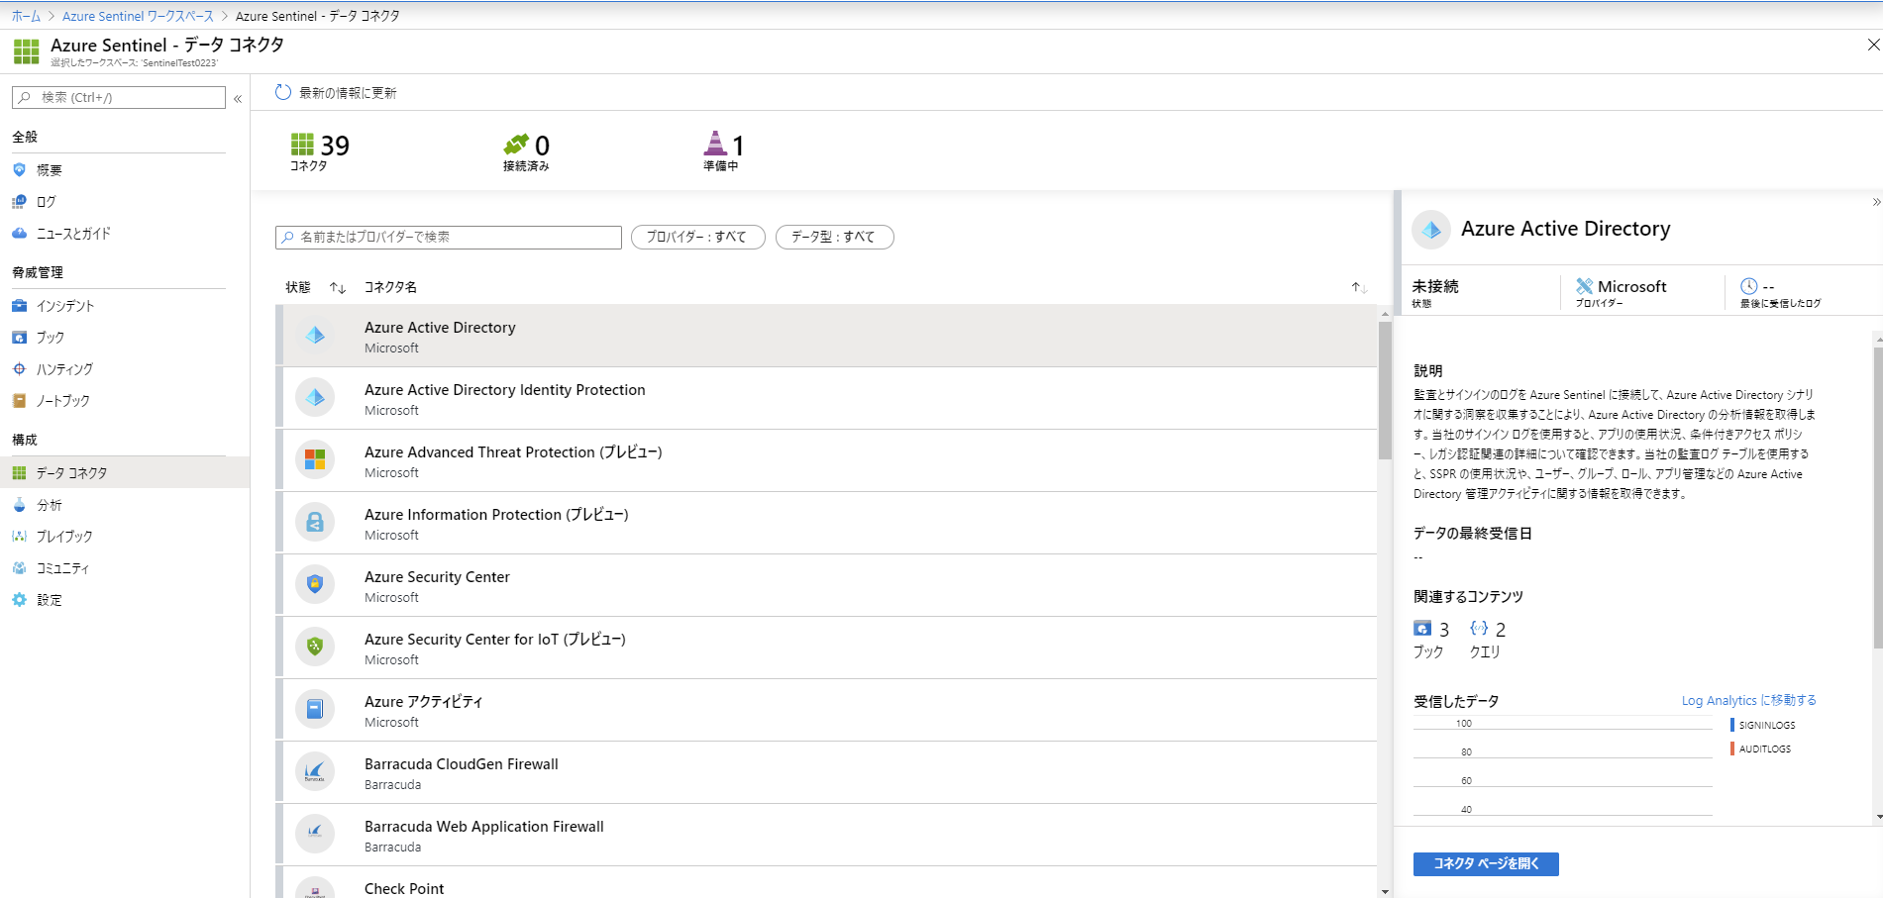Click the AUDITLOGS chart legend entry
Viewport: 1884px width, 899px height.
pyautogui.click(x=1761, y=749)
